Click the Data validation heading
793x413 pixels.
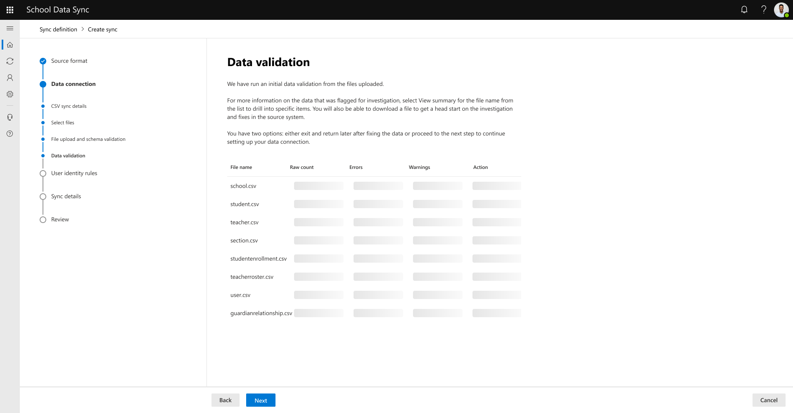[268, 62]
